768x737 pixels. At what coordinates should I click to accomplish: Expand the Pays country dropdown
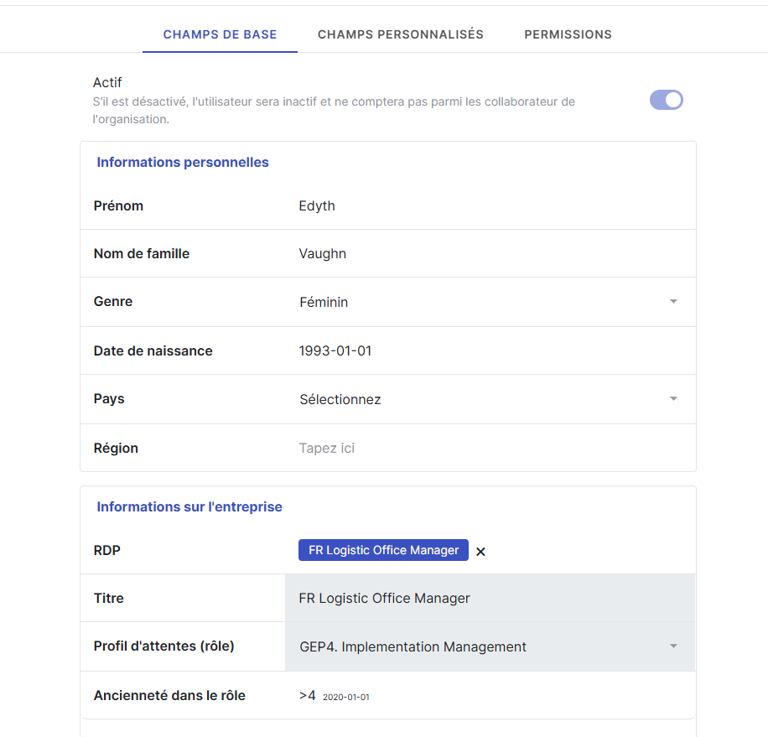[673, 399]
